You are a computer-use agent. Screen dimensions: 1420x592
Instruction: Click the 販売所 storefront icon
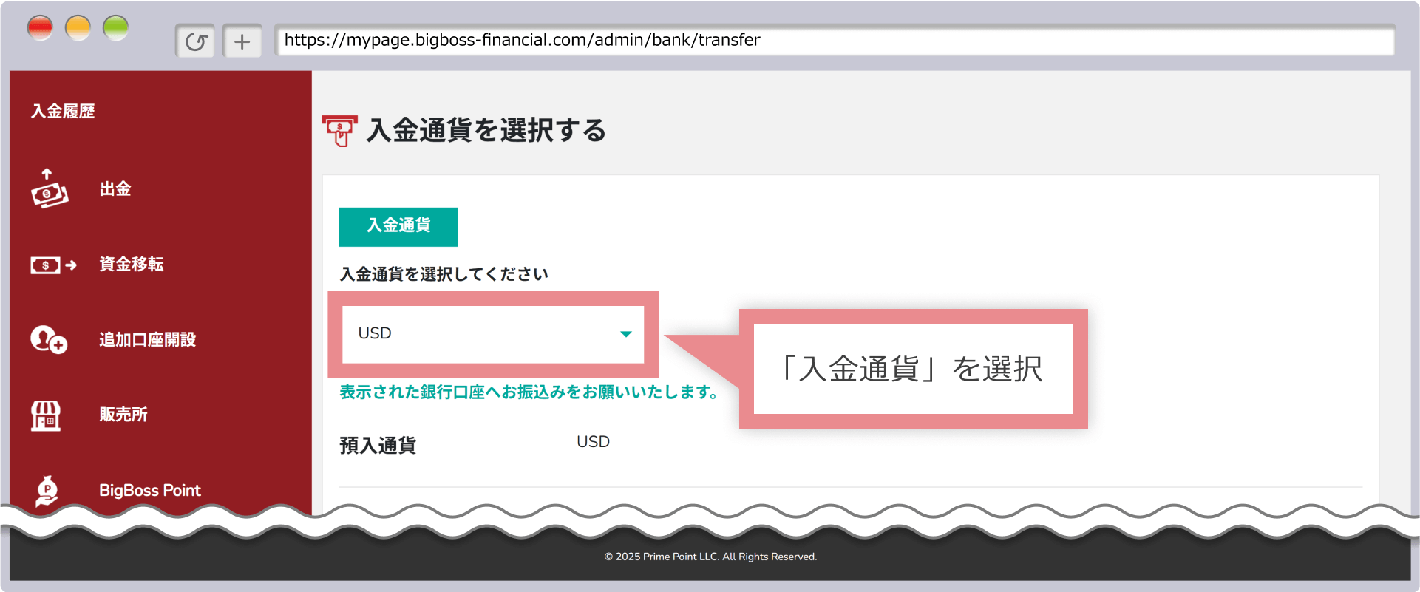pos(46,415)
